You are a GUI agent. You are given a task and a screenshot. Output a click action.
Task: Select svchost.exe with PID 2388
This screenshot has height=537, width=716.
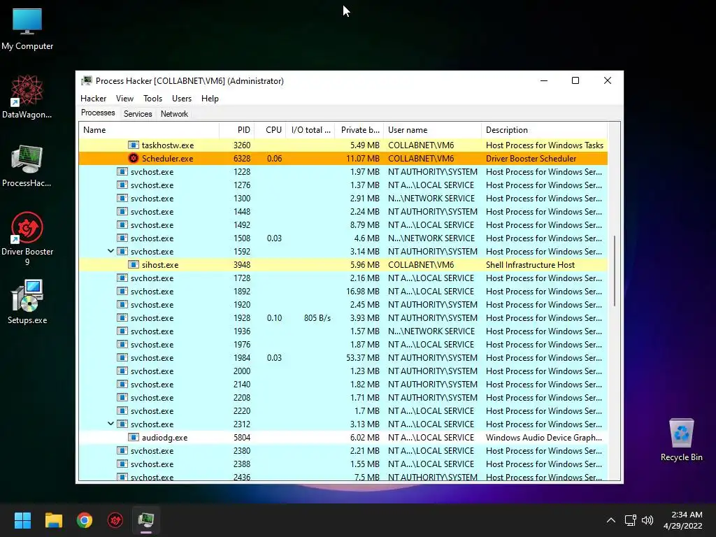343,464
